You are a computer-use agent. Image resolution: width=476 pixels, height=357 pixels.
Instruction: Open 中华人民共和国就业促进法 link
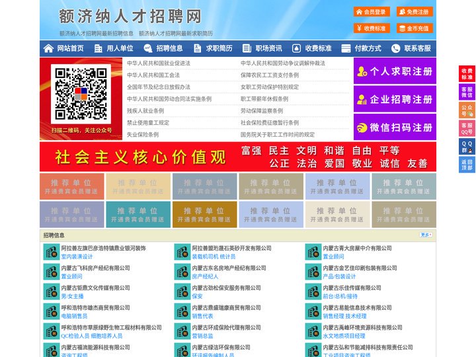pyautogui.click(x=159, y=63)
